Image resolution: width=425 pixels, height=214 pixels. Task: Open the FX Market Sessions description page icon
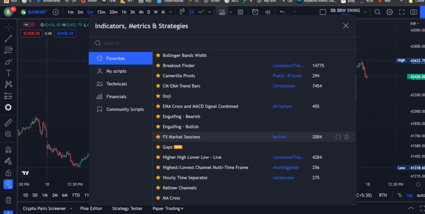(x=346, y=137)
